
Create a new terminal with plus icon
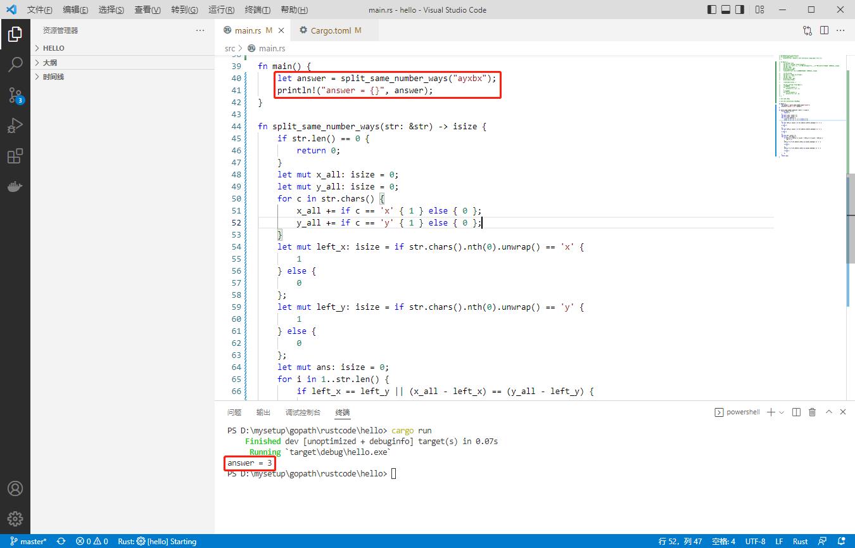pos(771,412)
